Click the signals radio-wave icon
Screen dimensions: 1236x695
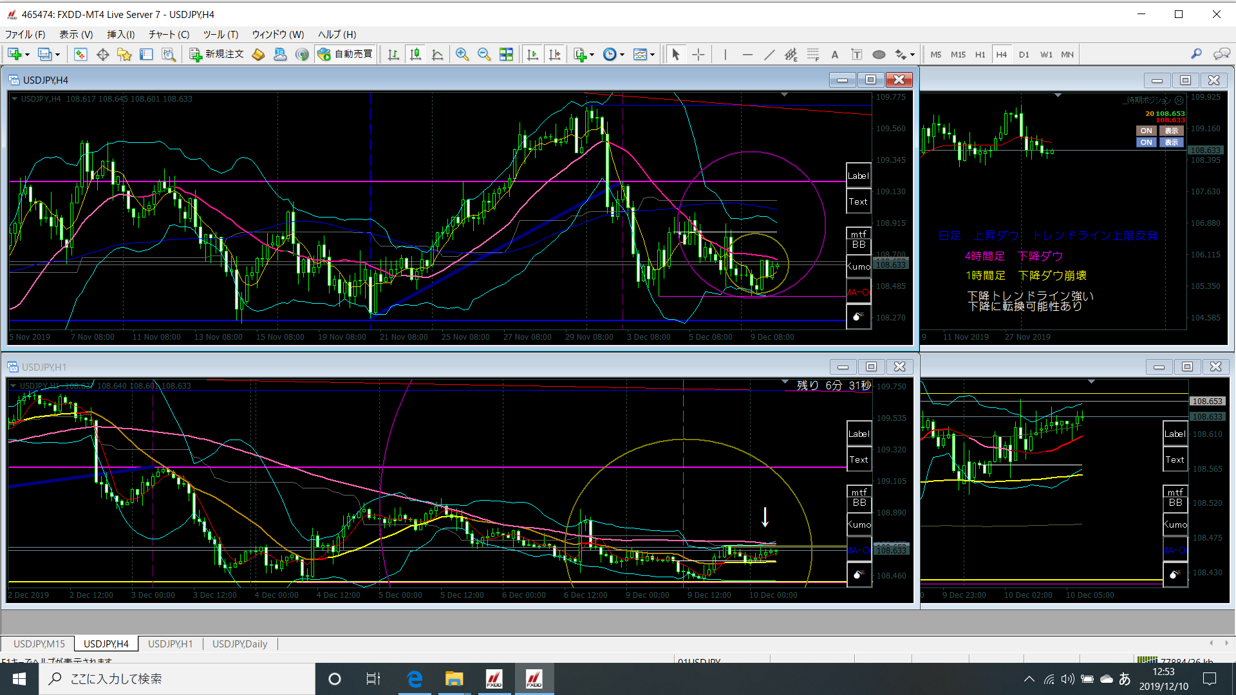pos(302,55)
